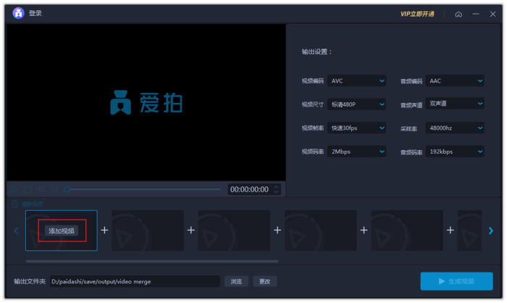Click the clip strip horizontal scrollbar
The image size is (507, 303).
point(152,261)
